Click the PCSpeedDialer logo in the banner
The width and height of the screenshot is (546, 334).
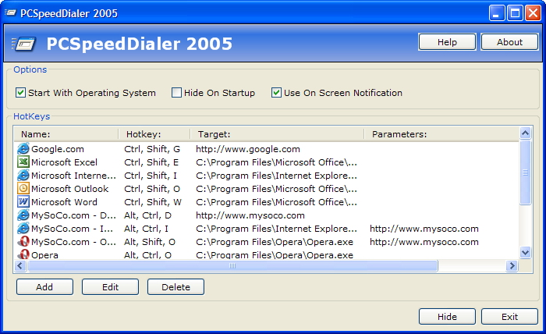pyautogui.click(x=23, y=44)
